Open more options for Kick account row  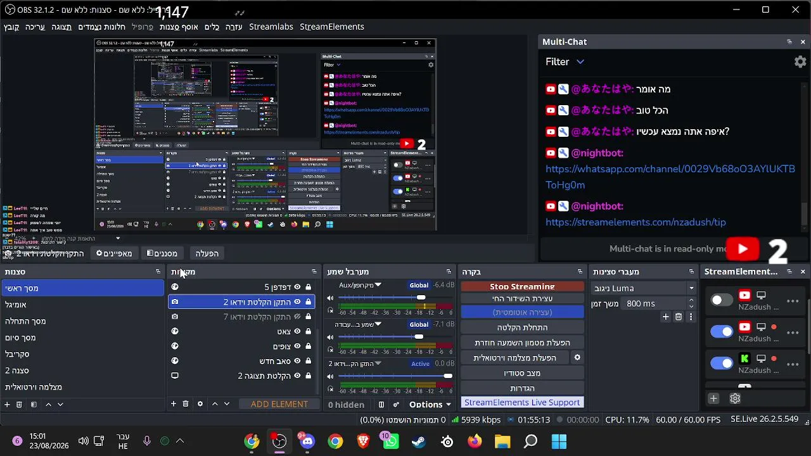pyautogui.click(x=793, y=364)
